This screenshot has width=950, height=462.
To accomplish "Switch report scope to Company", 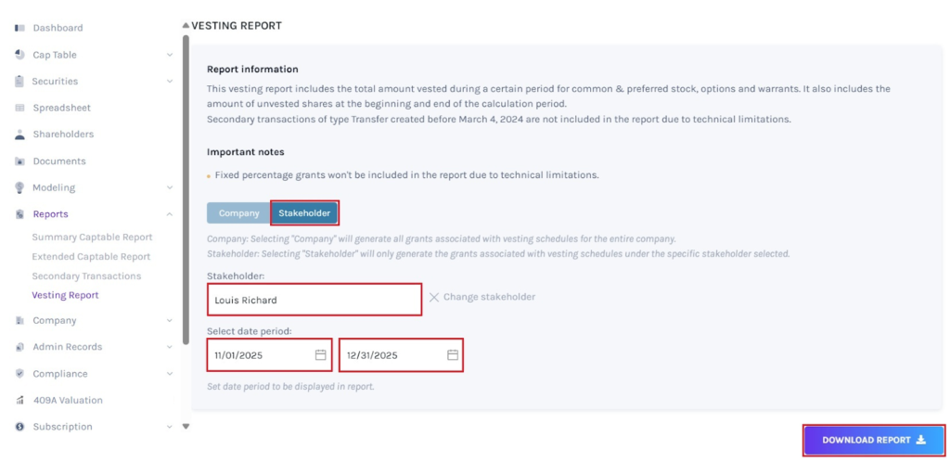I will 238,213.
